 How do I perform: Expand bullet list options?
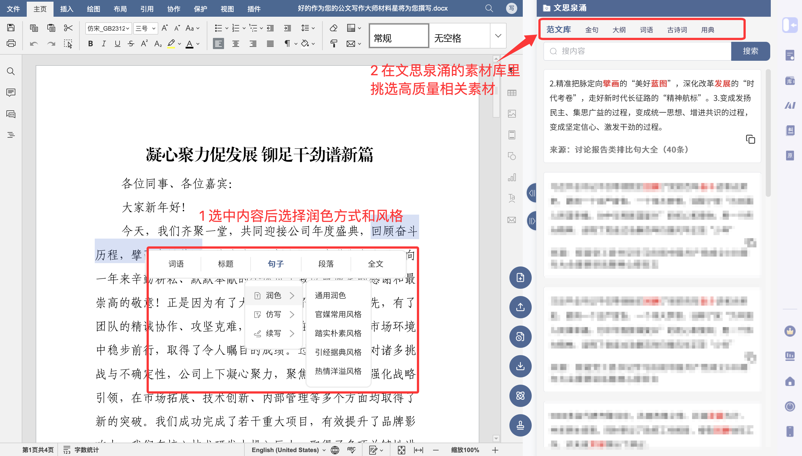227,28
